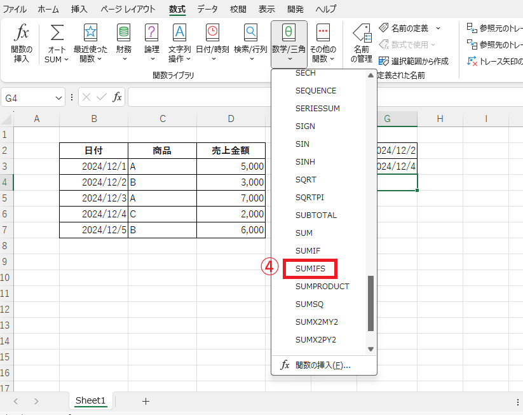Viewport: 523px width, 415px height.
Task: Open the 検索/行列 functions library
Action: coord(250,43)
